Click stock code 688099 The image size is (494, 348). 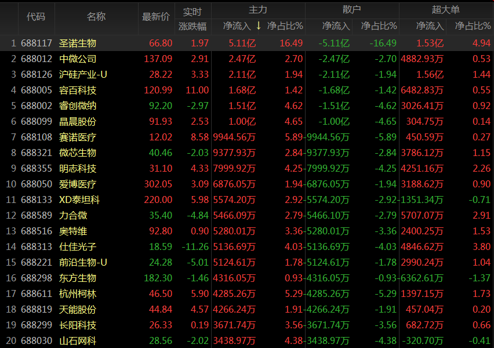37,121
